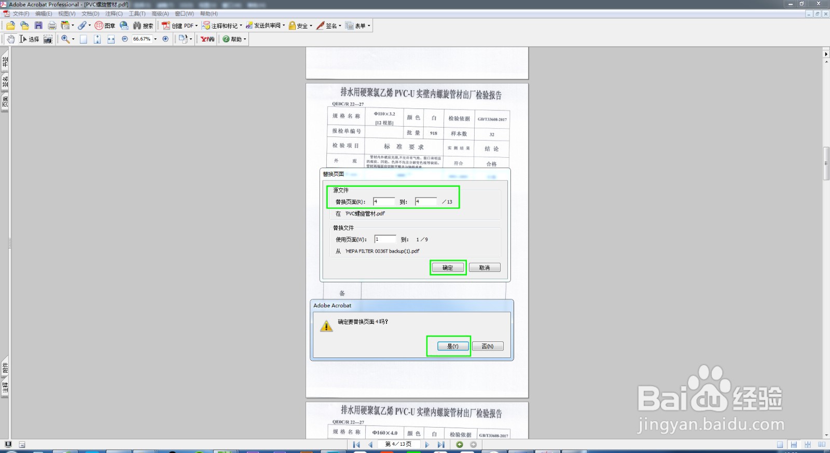Image resolution: width=830 pixels, height=453 pixels.
Task: Open 搜索 search with binoculars icon
Action: point(143,25)
